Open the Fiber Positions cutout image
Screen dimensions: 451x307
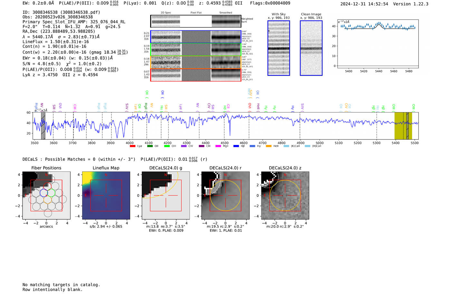pos(46,196)
